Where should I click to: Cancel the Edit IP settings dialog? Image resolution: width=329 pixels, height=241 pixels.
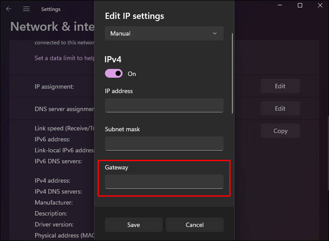click(x=195, y=225)
